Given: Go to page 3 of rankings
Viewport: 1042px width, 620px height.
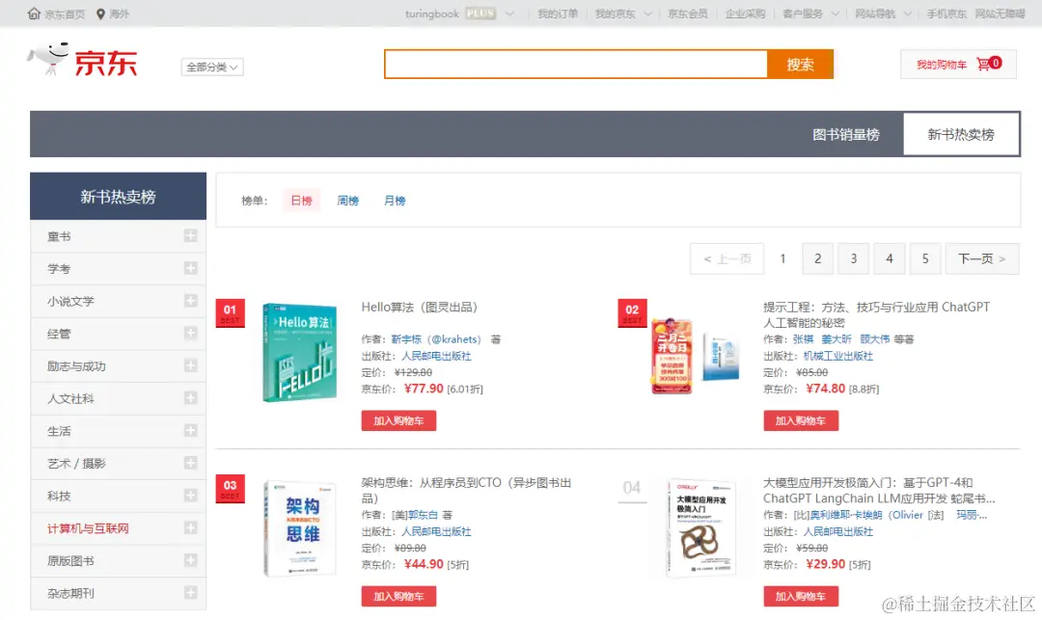Looking at the screenshot, I should point(853,258).
